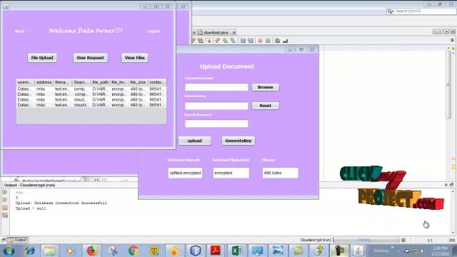This screenshot has height=257, width=457.
Task: Select the 'file_size' column header
Action: coord(138,82)
